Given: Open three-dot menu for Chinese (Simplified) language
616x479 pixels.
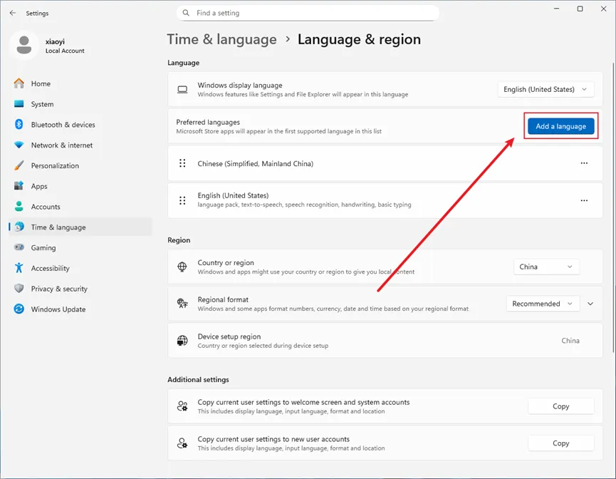Looking at the screenshot, I should (584, 164).
